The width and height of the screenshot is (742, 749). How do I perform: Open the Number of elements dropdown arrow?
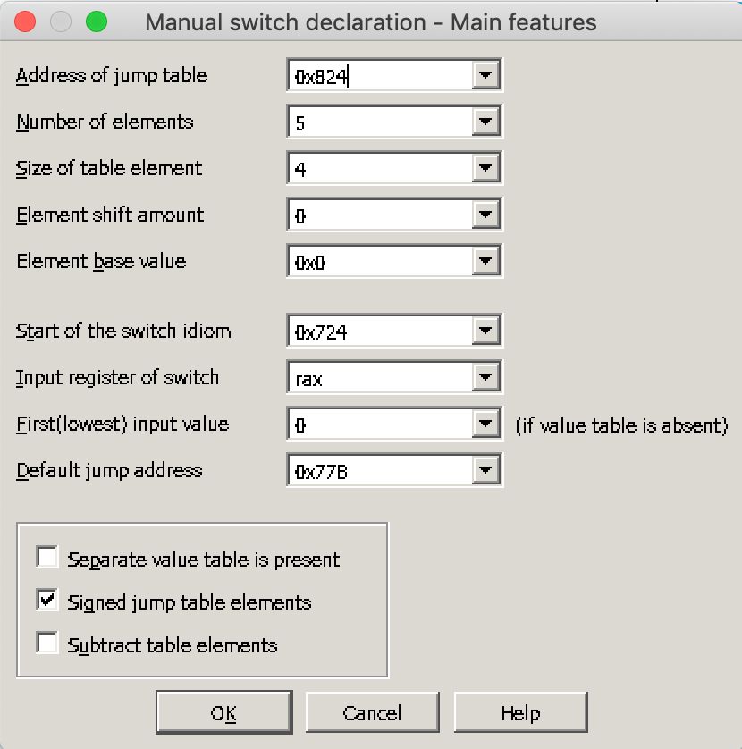click(485, 122)
